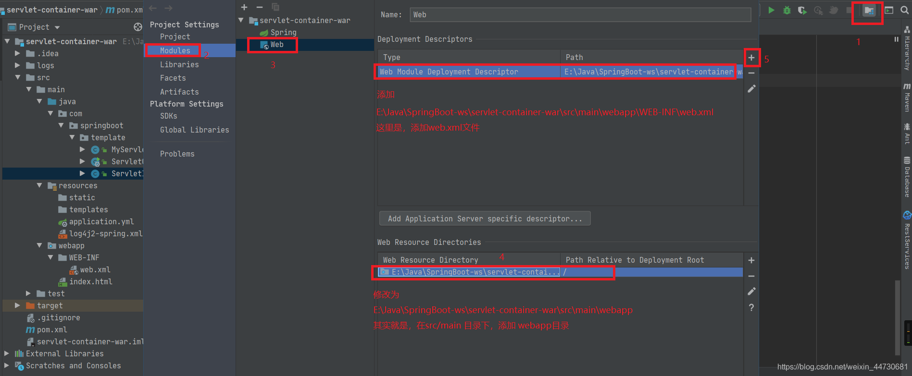The image size is (912, 376).
Task: Click the pause icon in the editor corner
Action: coord(896,39)
